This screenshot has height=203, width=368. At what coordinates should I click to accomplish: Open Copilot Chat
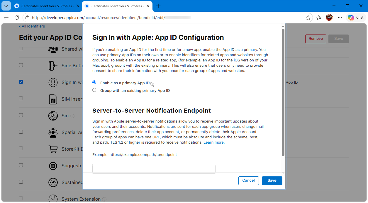(x=356, y=18)
